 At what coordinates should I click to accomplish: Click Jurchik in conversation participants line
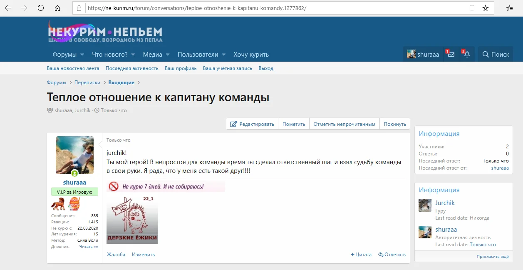coord(82,110)
